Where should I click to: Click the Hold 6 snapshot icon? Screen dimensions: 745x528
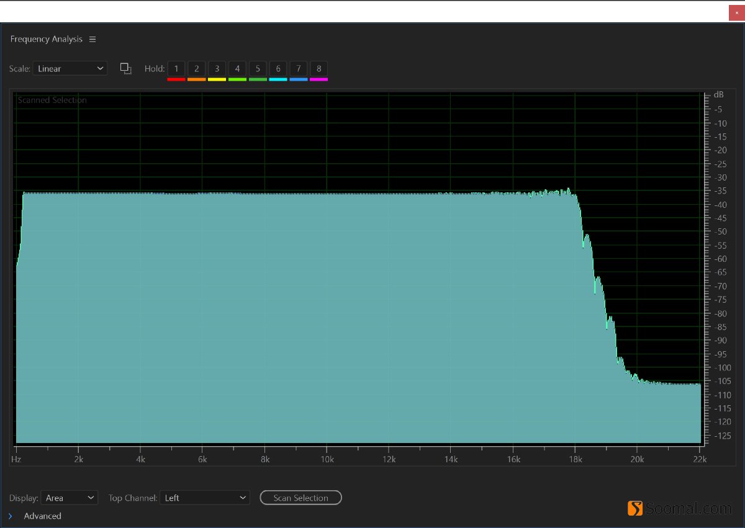(278, 68)
